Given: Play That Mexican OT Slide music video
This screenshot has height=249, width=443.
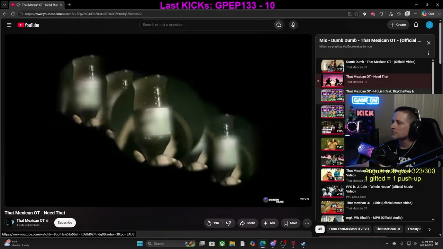Looking at the screenshot, I should (374, 207).
